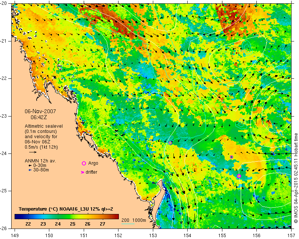Click the '0.5m/s (1kt 12h)' text
299x239 pixels.
click(x=41, y=147)
